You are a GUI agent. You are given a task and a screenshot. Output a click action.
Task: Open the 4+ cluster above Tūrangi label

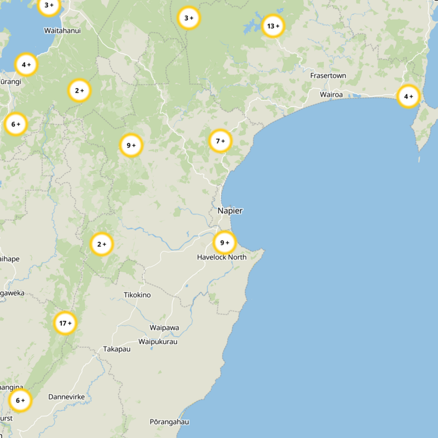pyautogui.click(x=26, y=65)
